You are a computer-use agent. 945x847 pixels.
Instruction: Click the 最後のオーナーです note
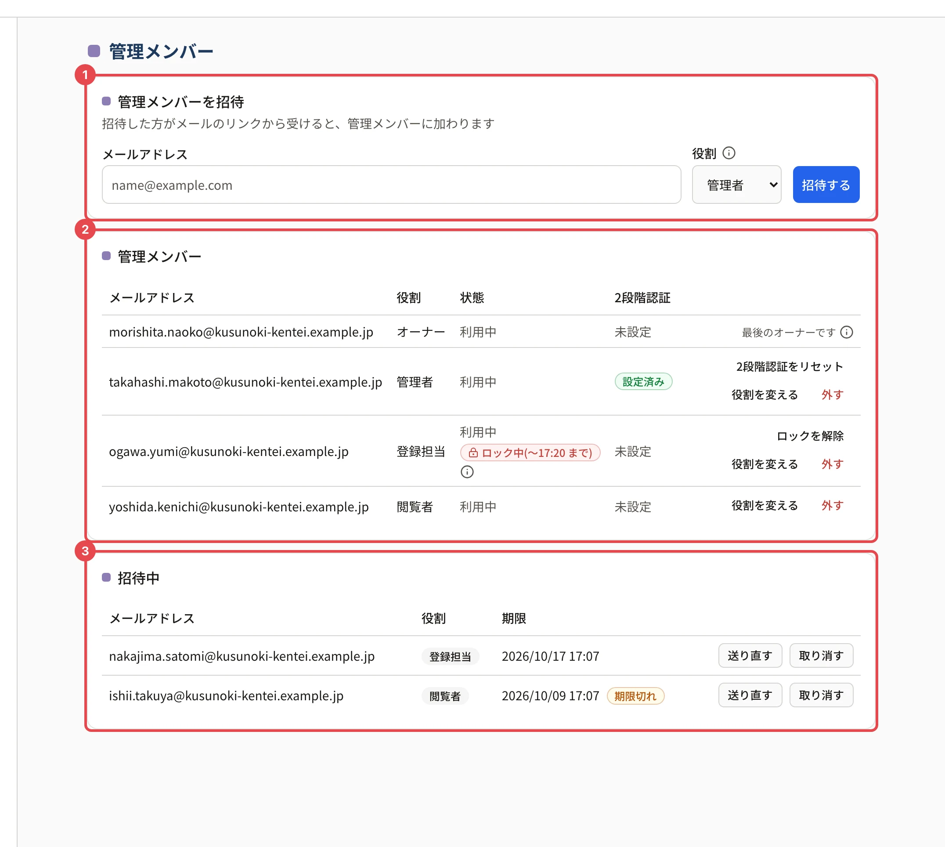point(788,332)
